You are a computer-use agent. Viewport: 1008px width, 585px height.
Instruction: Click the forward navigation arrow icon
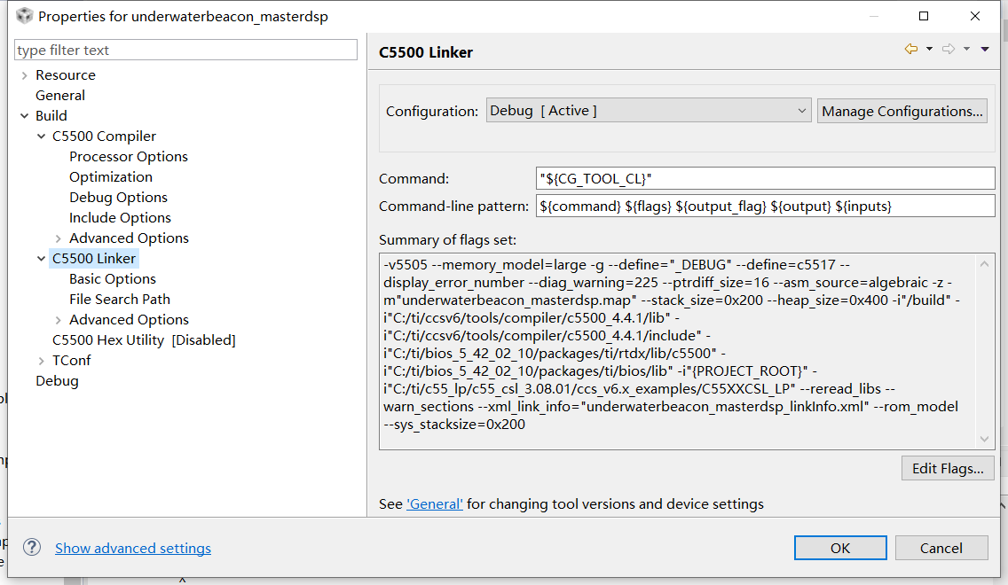(x=948, y=50)
